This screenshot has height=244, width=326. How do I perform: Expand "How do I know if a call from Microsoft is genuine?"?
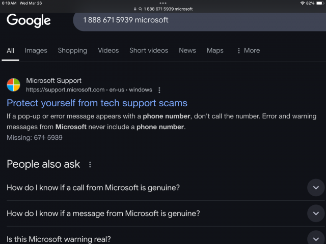point(316,188)
